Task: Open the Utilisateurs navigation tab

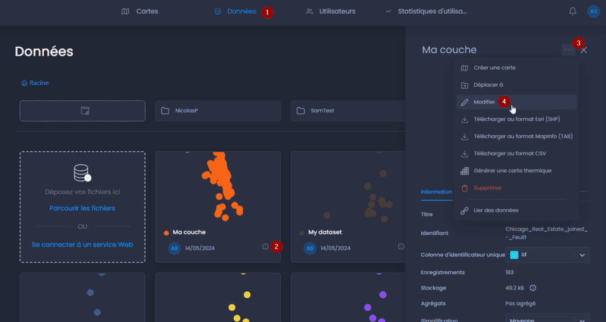Action: pyautogui.click(x=330, y=11)
